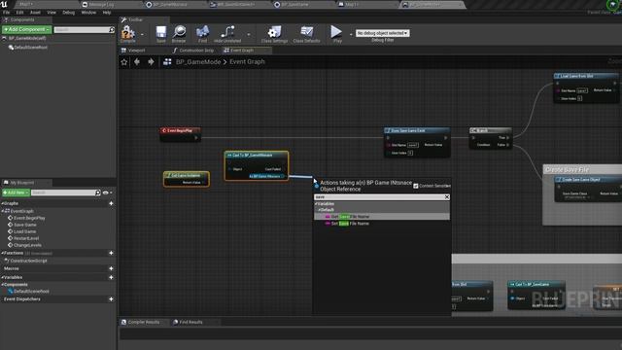Screen dimensions: 622x350
Task: Collapse the EventGraph tree item
Action: click(x=3, y=211)
